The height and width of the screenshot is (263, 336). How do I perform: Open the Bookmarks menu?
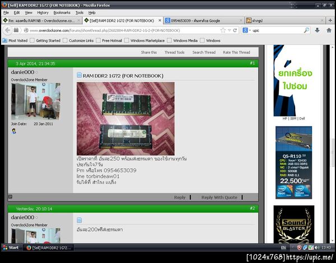click(62, 13)
